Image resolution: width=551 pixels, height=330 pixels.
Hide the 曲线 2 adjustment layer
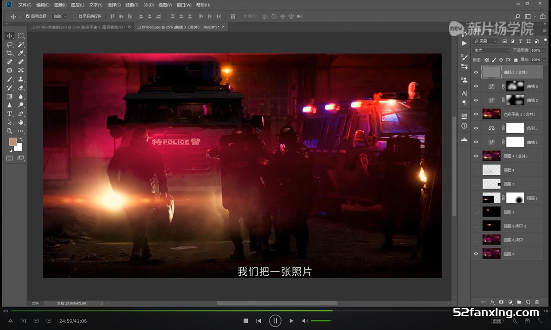[x=476, y=100]
